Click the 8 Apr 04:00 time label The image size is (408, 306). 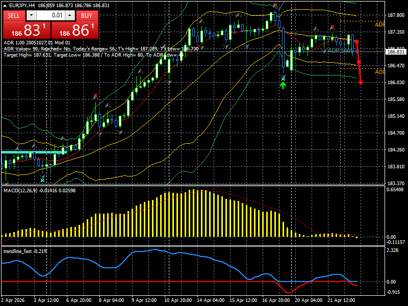pos(112,300)
